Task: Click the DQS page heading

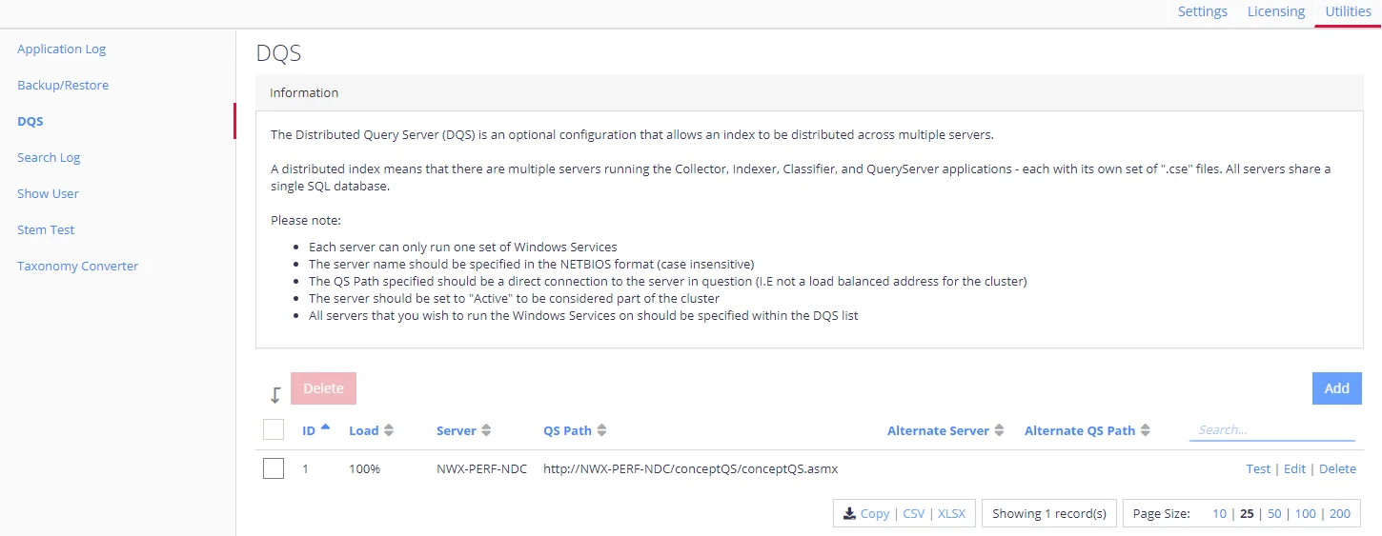Action: 278,53
